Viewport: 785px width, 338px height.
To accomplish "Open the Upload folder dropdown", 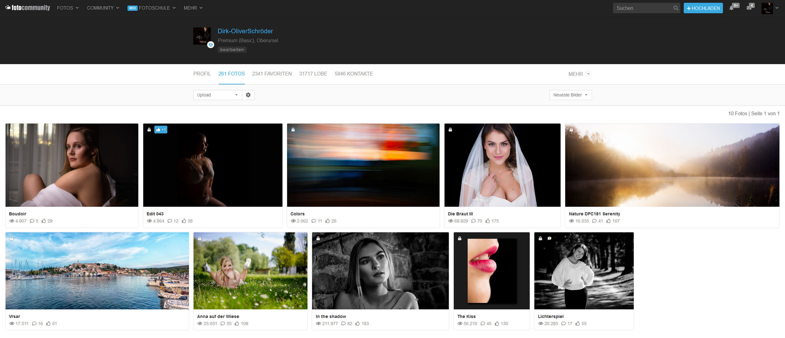I will (218, 95).
